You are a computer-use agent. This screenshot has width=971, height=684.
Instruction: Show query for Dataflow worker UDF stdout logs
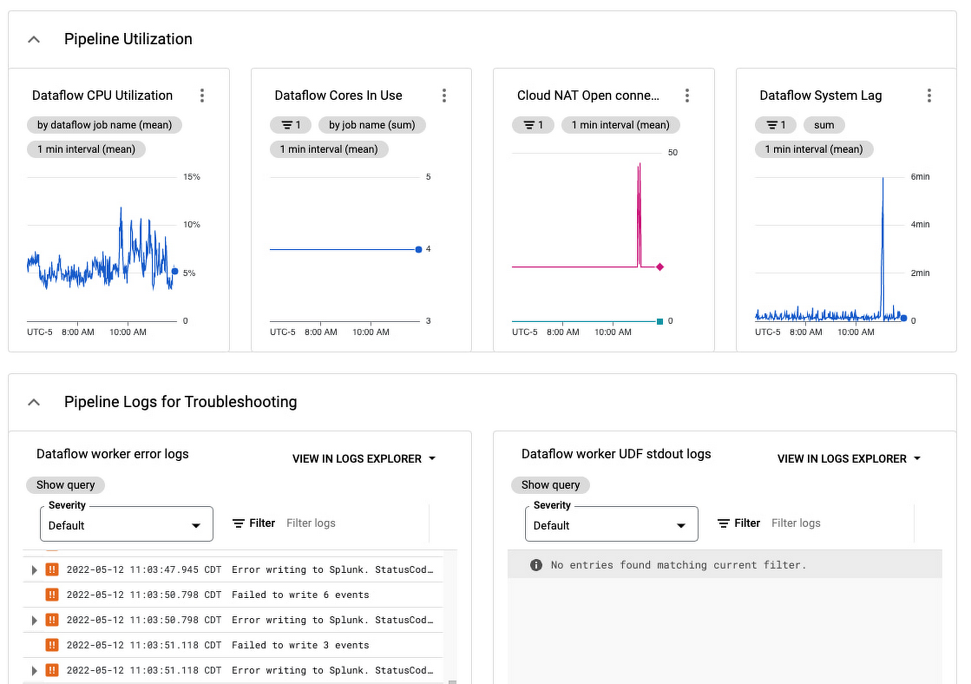(551, 485)
